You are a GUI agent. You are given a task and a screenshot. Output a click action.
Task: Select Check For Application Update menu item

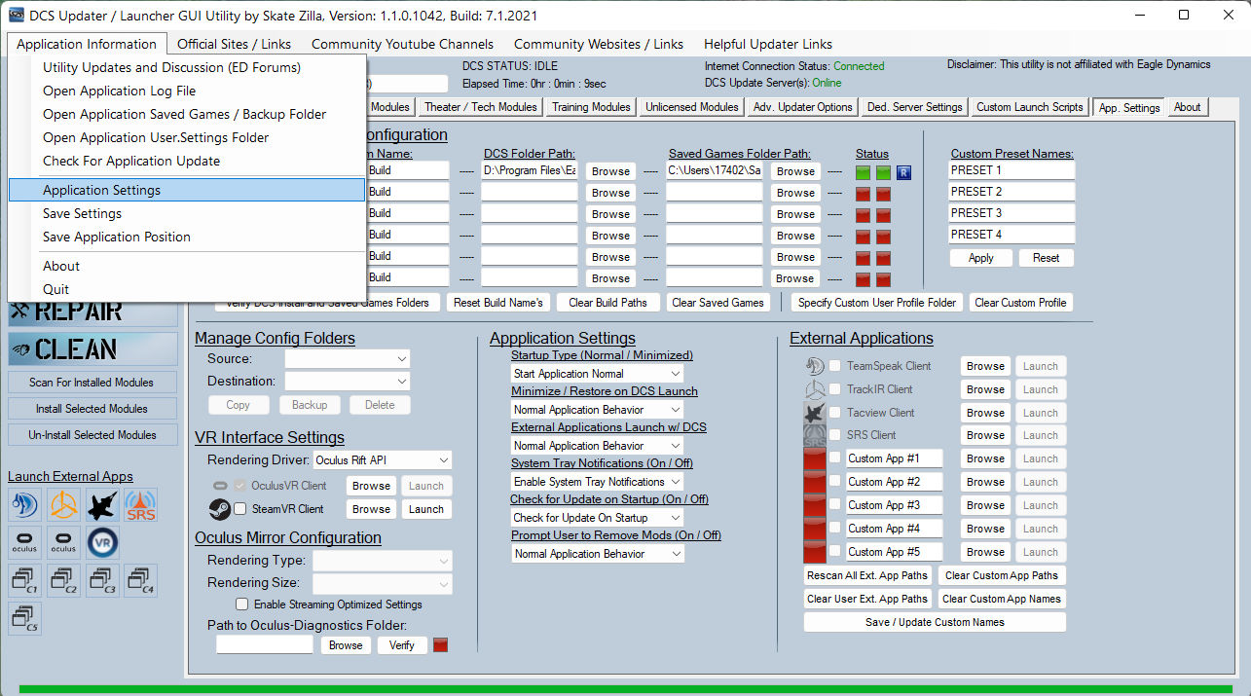(187, 161)
